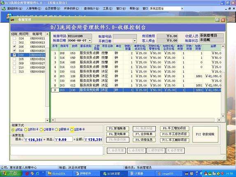Screen dimensions: 236x177
Task: Click the F7 合并帐单 button
Action: (144, 134)
